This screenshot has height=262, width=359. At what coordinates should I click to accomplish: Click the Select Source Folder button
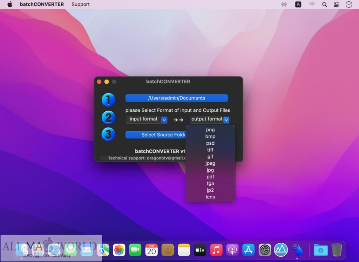pyautogui.click(x=156, y=135)
